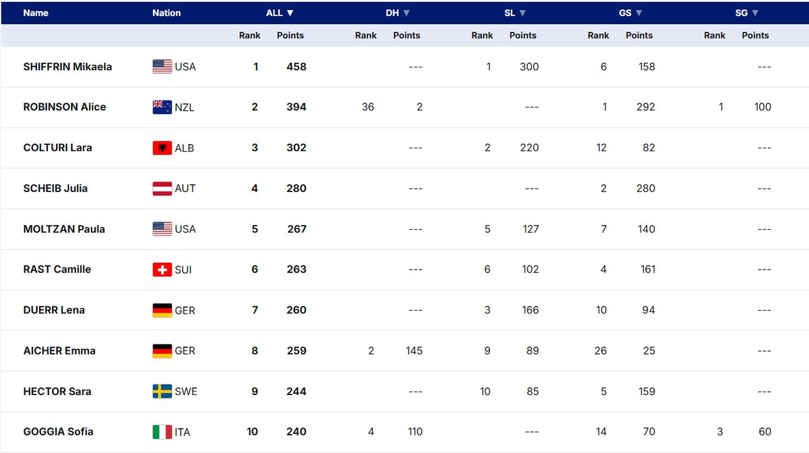The image size is (809, 453).
Task: Click the USA flag next to Shiffrin
Action: pos(162,67)
